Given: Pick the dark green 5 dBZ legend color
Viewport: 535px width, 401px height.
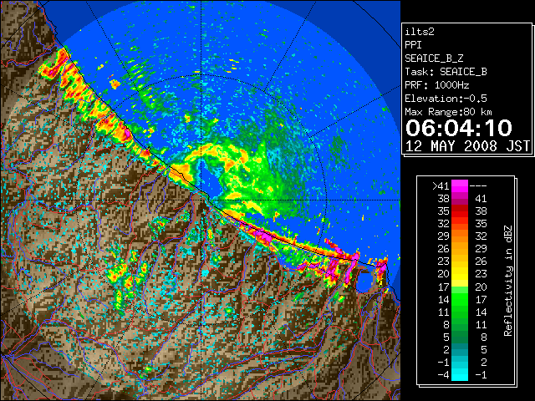Looking at the screenshot, I should [460, 337].
